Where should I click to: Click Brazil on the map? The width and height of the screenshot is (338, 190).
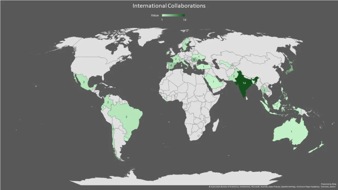tap(127, 117)
